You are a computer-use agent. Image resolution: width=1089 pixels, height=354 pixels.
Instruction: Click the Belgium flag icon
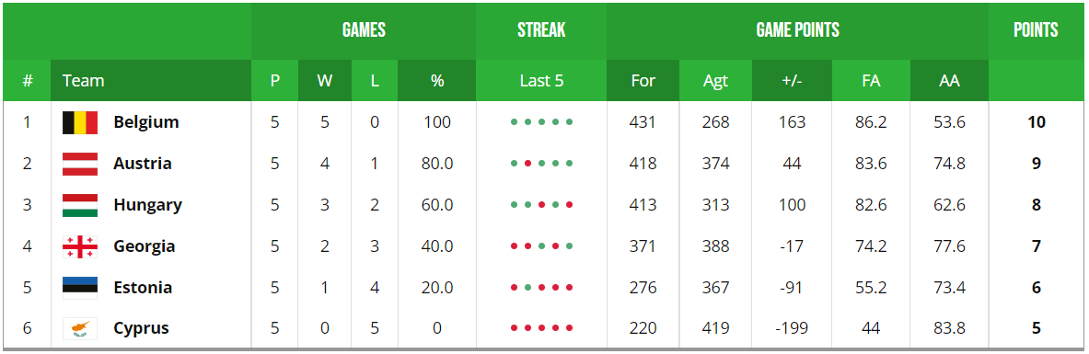coord(80,122)
